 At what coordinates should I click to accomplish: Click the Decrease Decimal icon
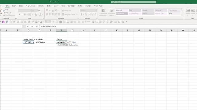point(95,15)
